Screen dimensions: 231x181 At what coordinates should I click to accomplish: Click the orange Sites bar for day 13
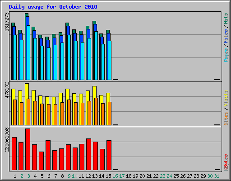coord(96,111)
